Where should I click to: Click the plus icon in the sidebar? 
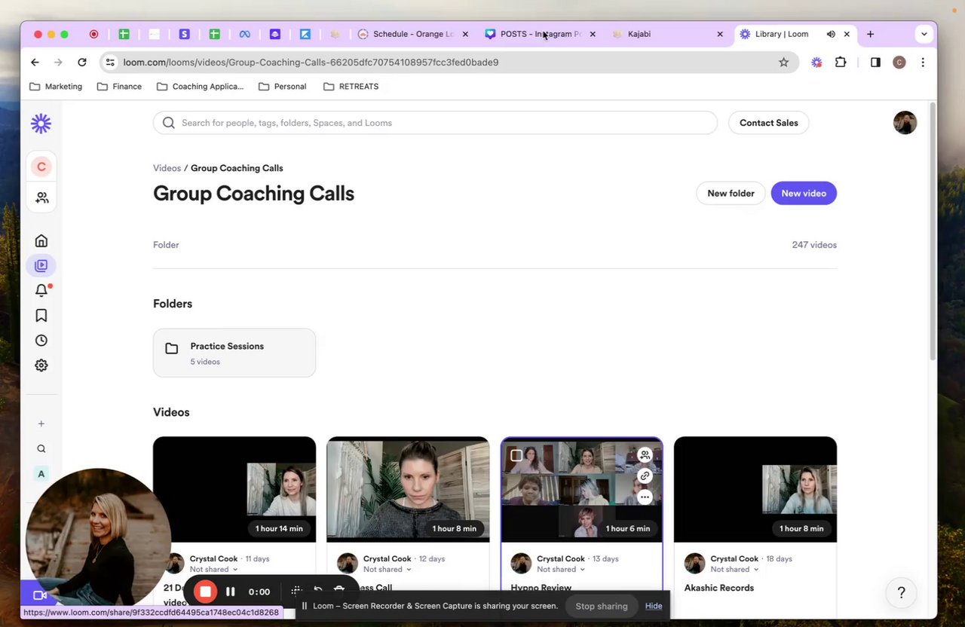[41, 424]
